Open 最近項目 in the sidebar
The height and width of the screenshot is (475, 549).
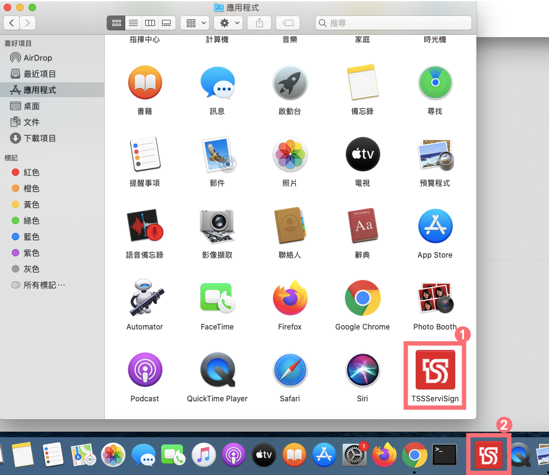click(x=52, y=74)
